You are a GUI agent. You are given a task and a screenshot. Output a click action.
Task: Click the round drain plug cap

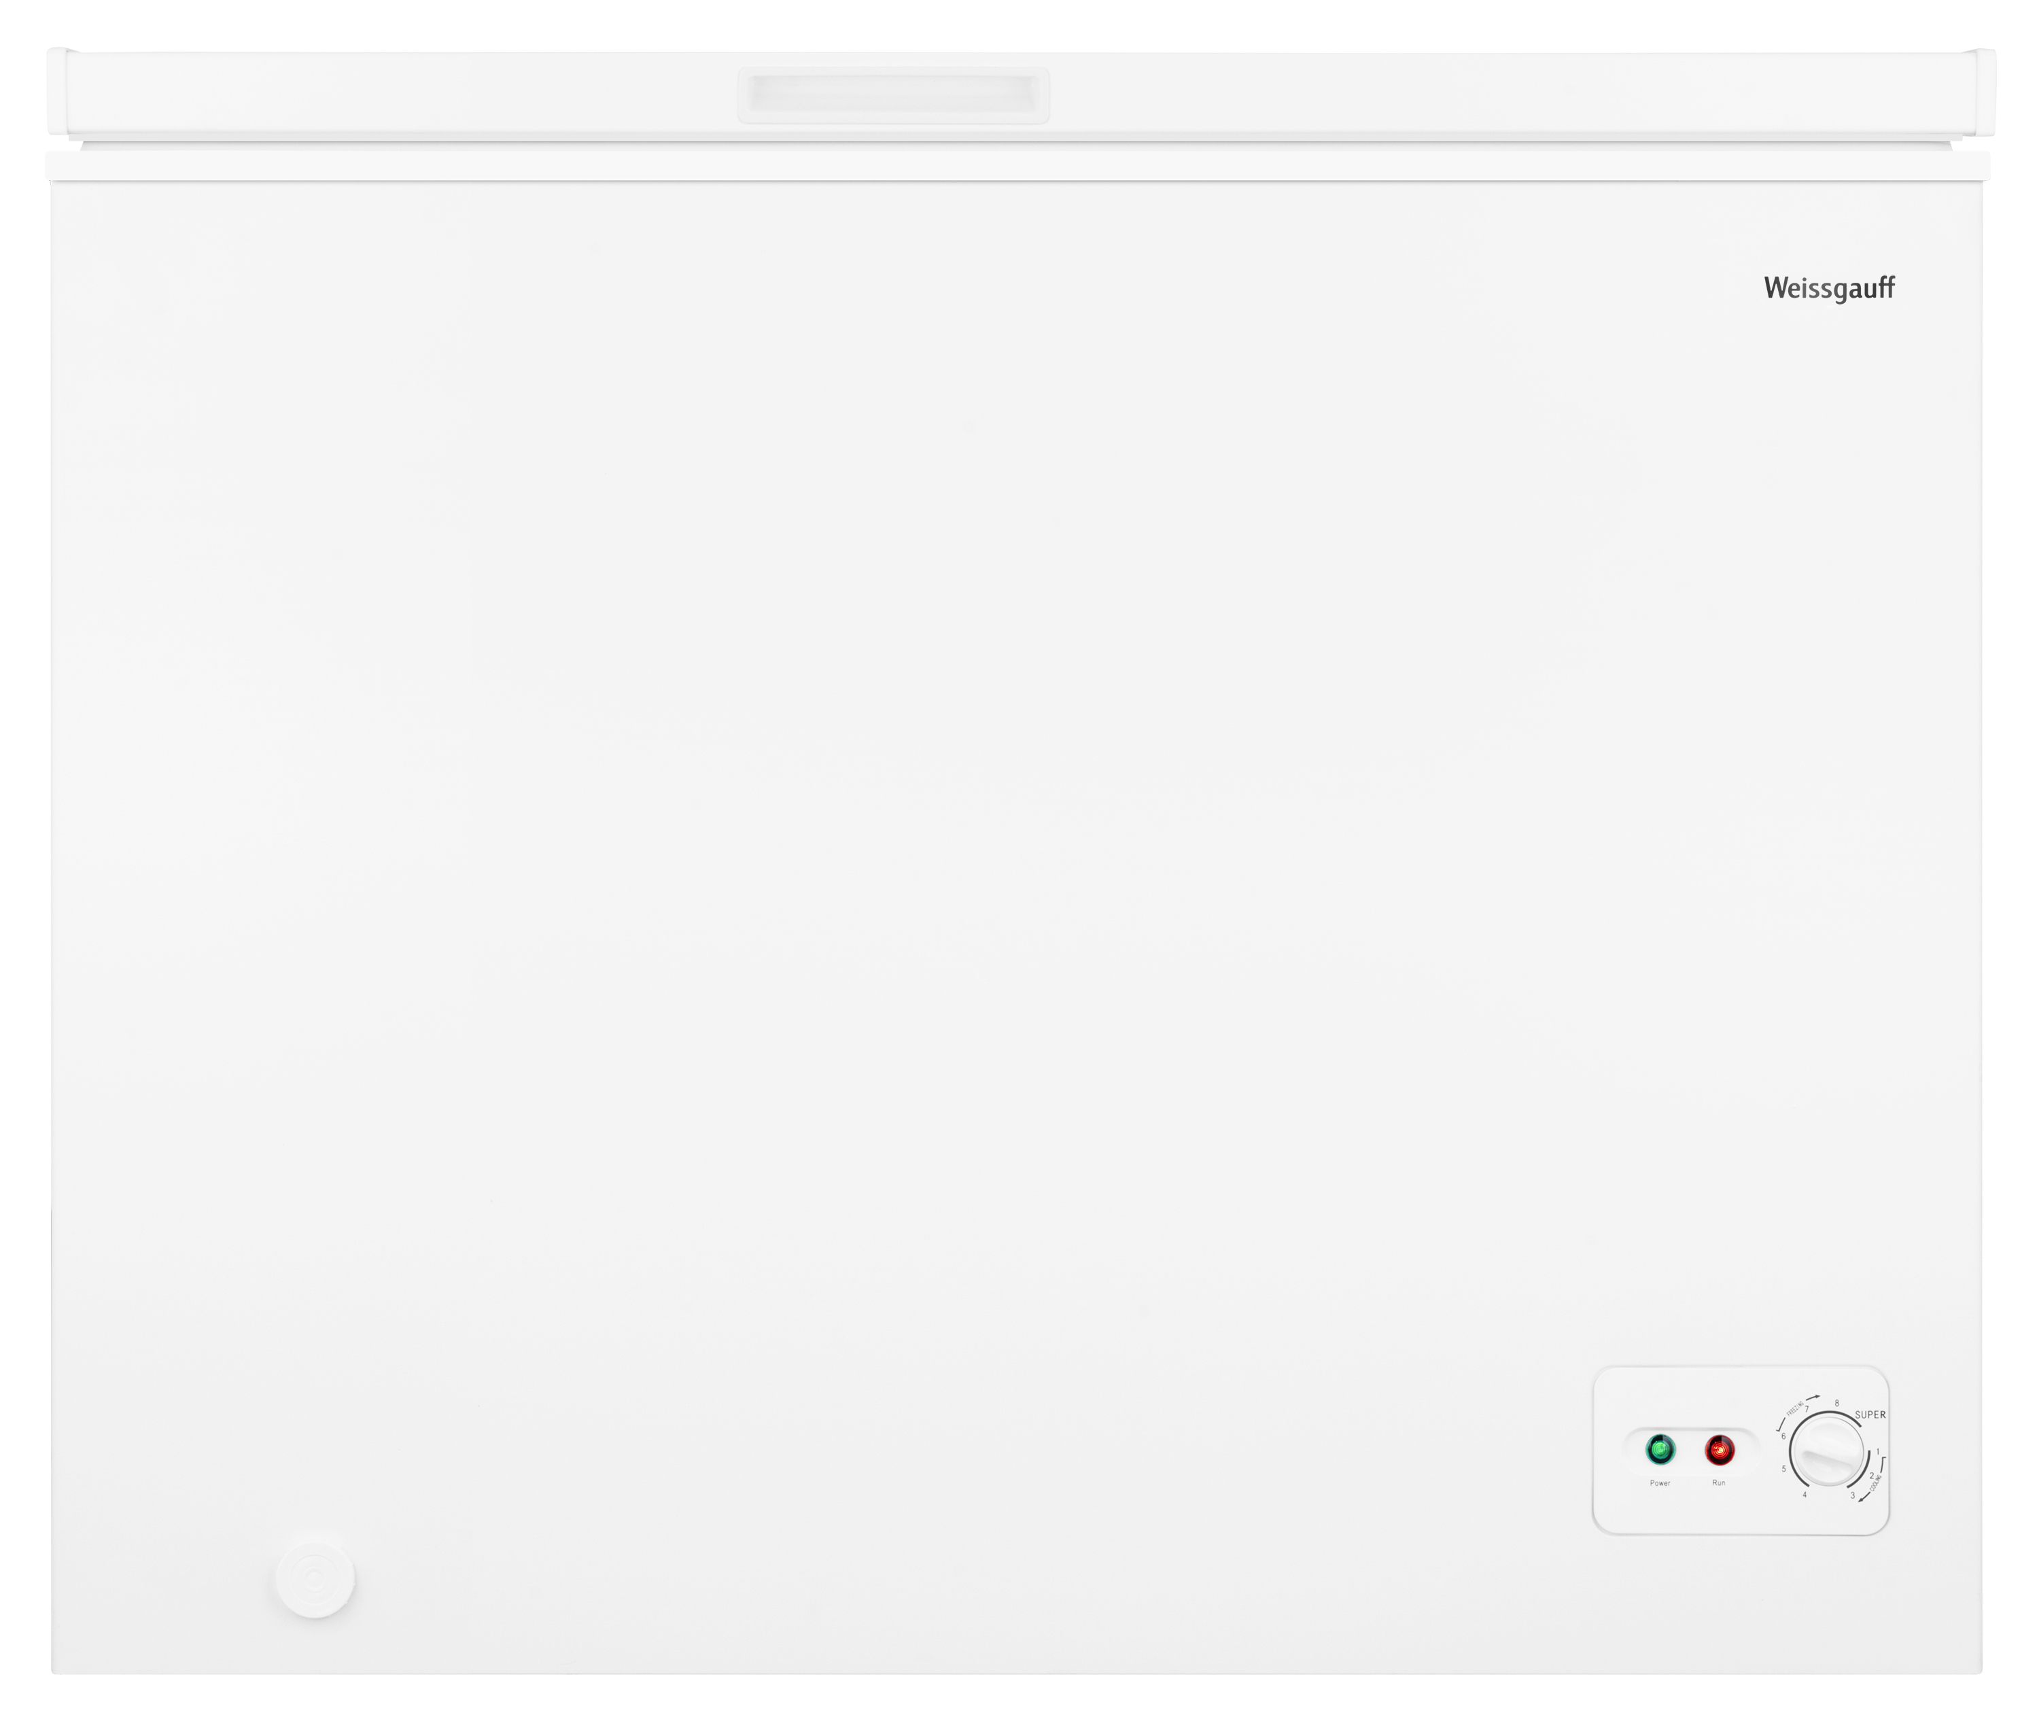(x=315, y=1580)
